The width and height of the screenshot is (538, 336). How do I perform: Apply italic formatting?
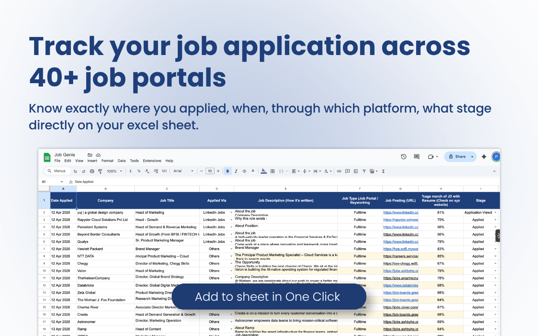click(x=236, y=171)
